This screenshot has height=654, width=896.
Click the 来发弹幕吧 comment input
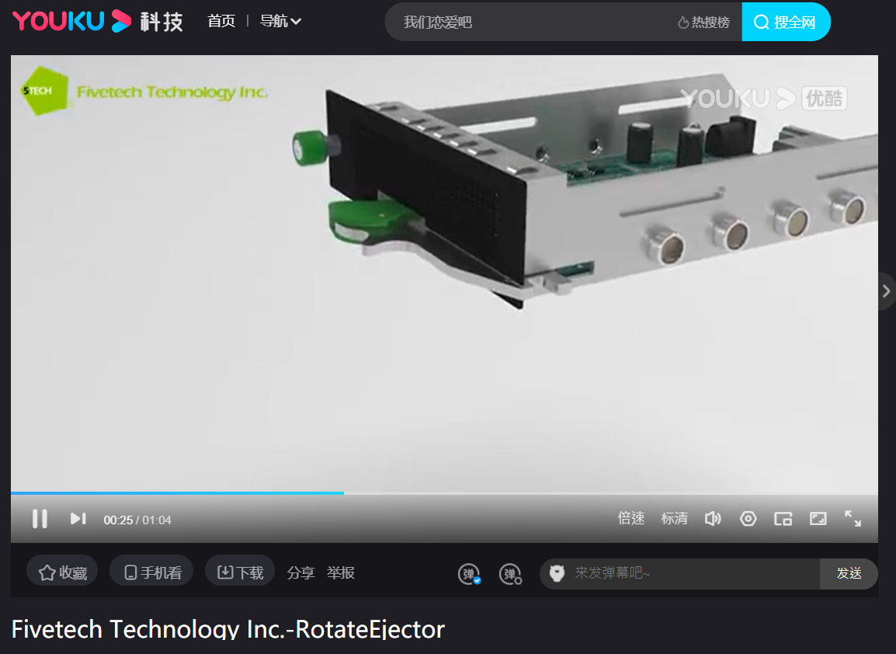pyautogui.click(x=694, y=572)
